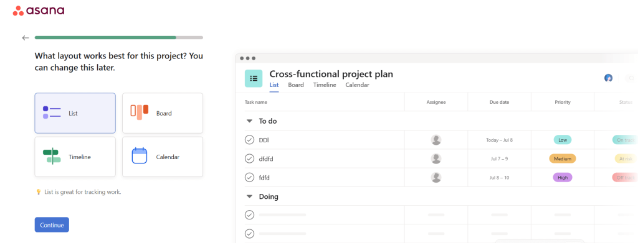This screenshot has height=243, width=638.
Task: Open the Calendar tab in preview
Action: pyautogui.click(x=357, y=85)
